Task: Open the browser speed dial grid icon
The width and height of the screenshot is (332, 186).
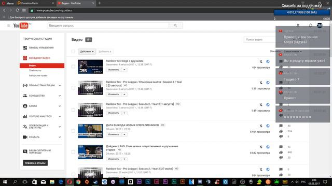Action: tap(24, 10)
